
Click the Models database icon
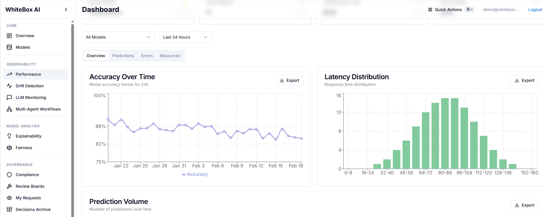(x=9, y=47)
